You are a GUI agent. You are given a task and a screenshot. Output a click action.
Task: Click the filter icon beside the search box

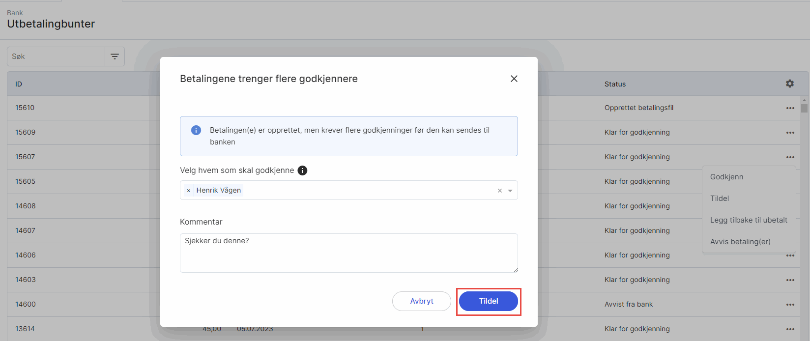pos(115,57)
